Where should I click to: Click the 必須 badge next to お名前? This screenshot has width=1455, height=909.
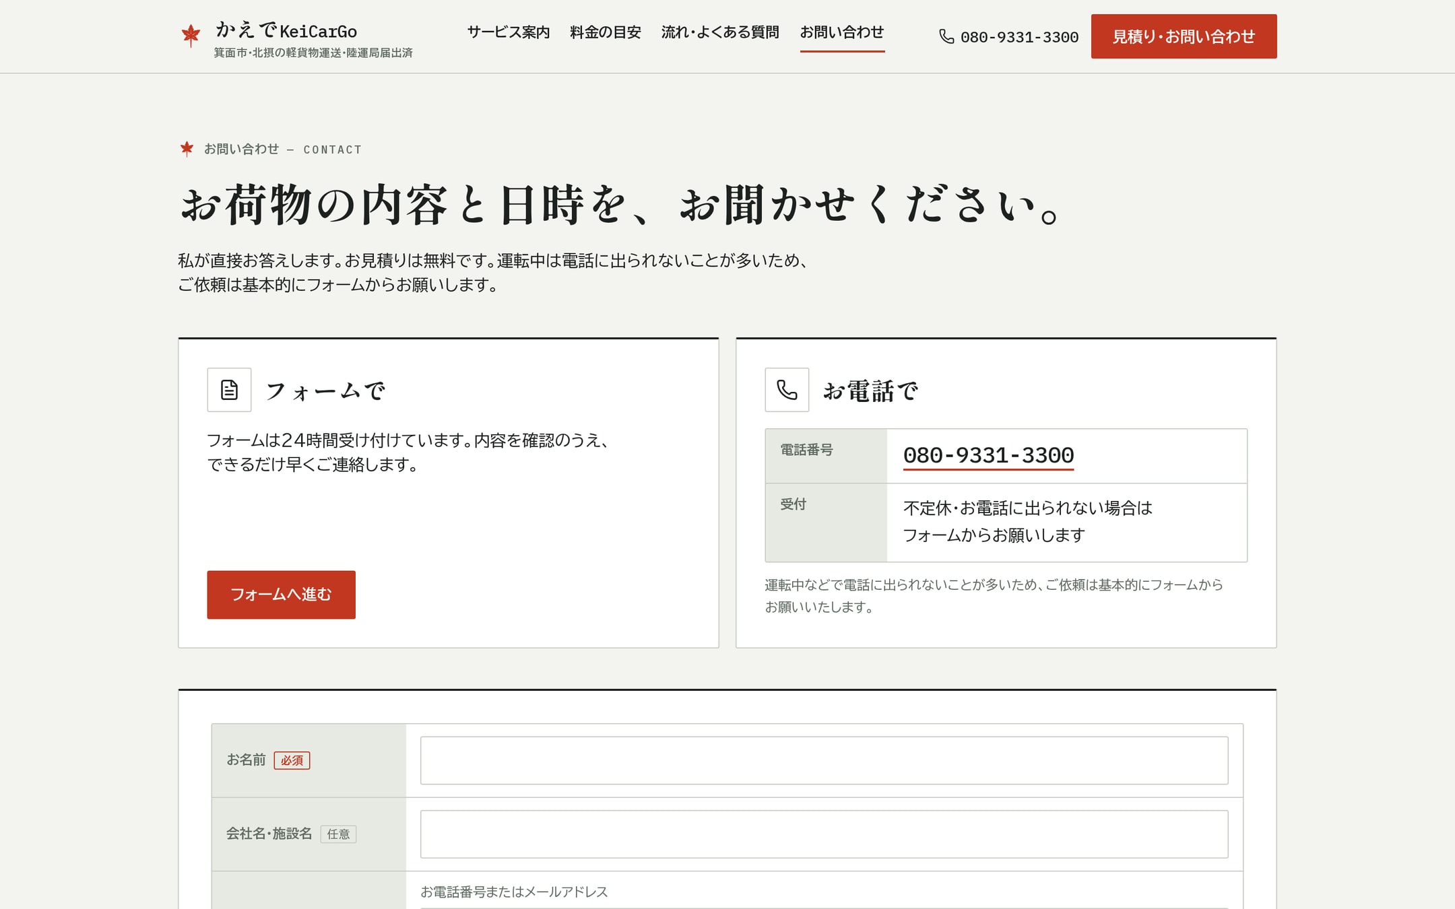pyautogui.click(x=292, y=760)
